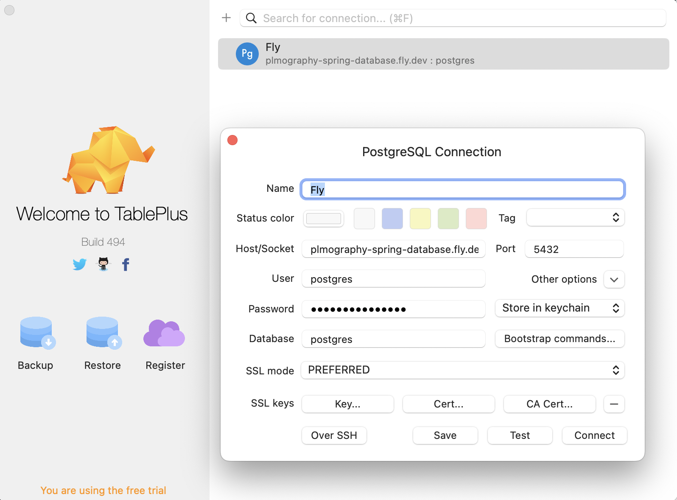This screenshot has height=500, width=677.
Task: Click the CA Cert... button
Action: click(550, 404)
